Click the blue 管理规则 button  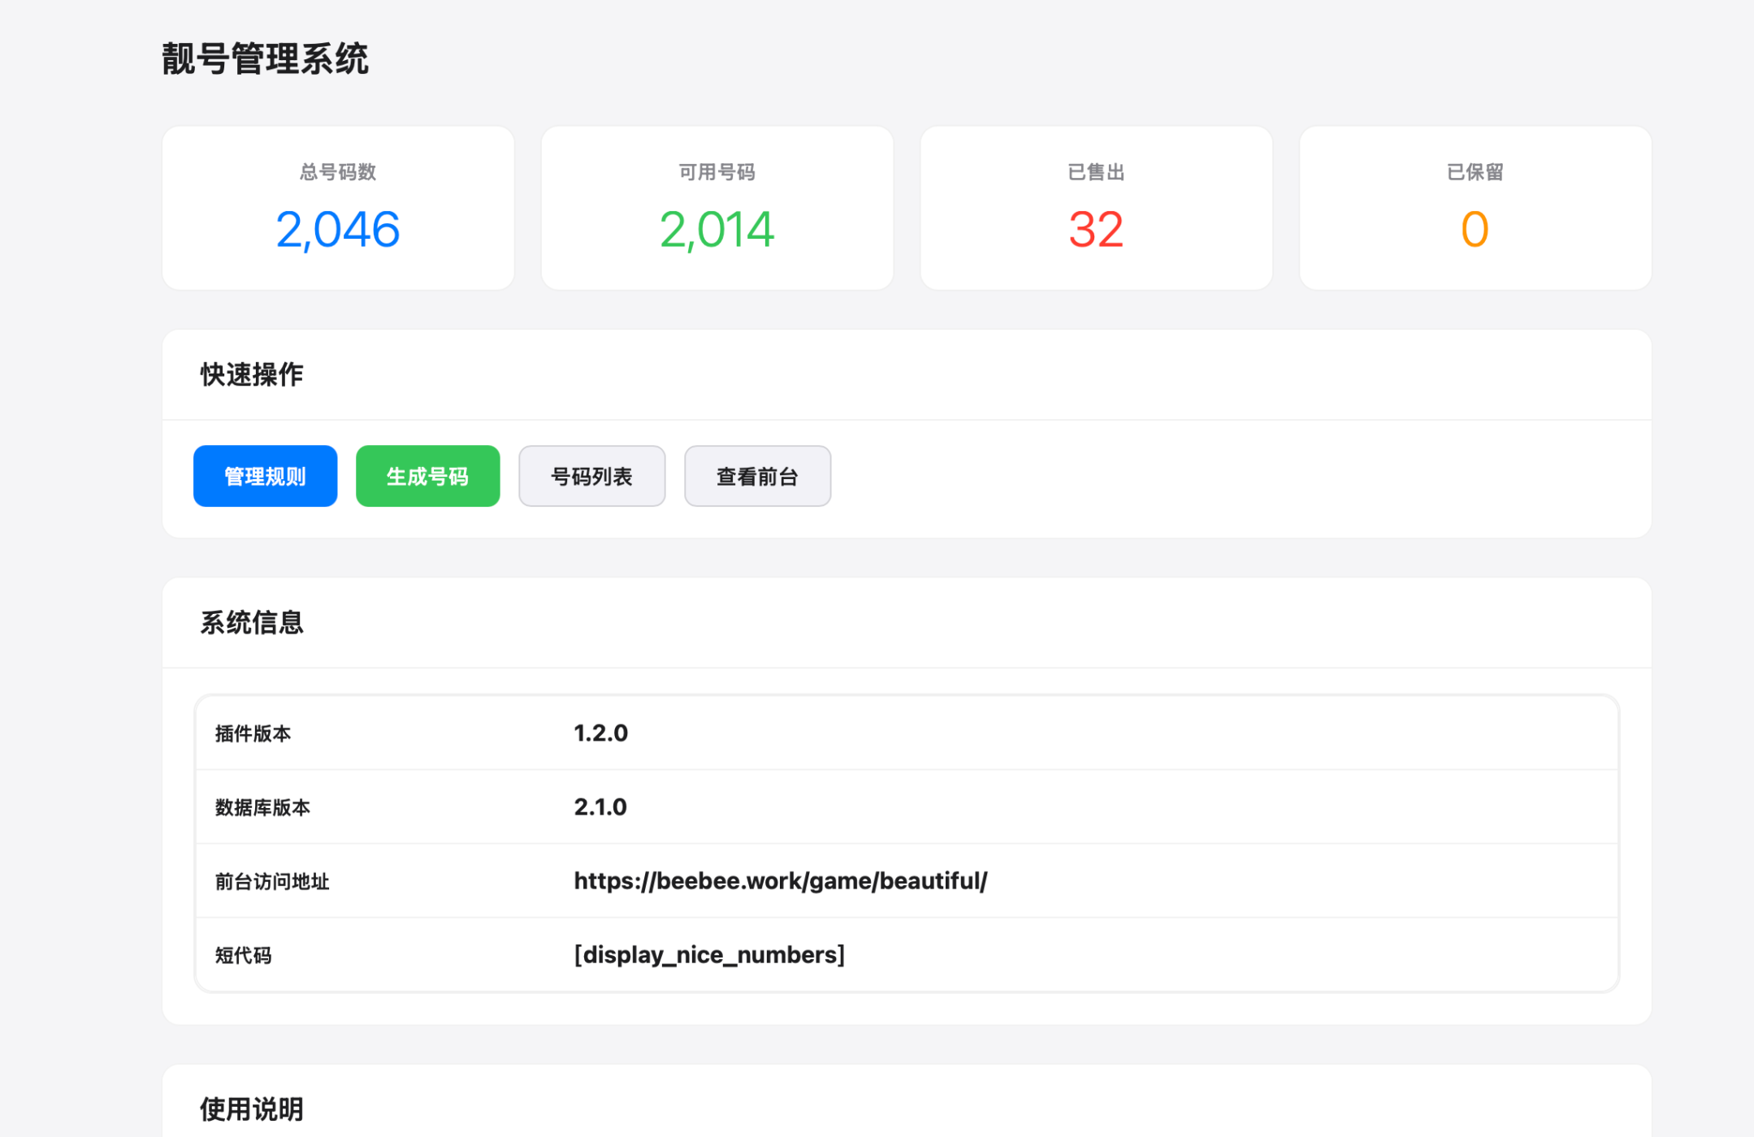265,476
